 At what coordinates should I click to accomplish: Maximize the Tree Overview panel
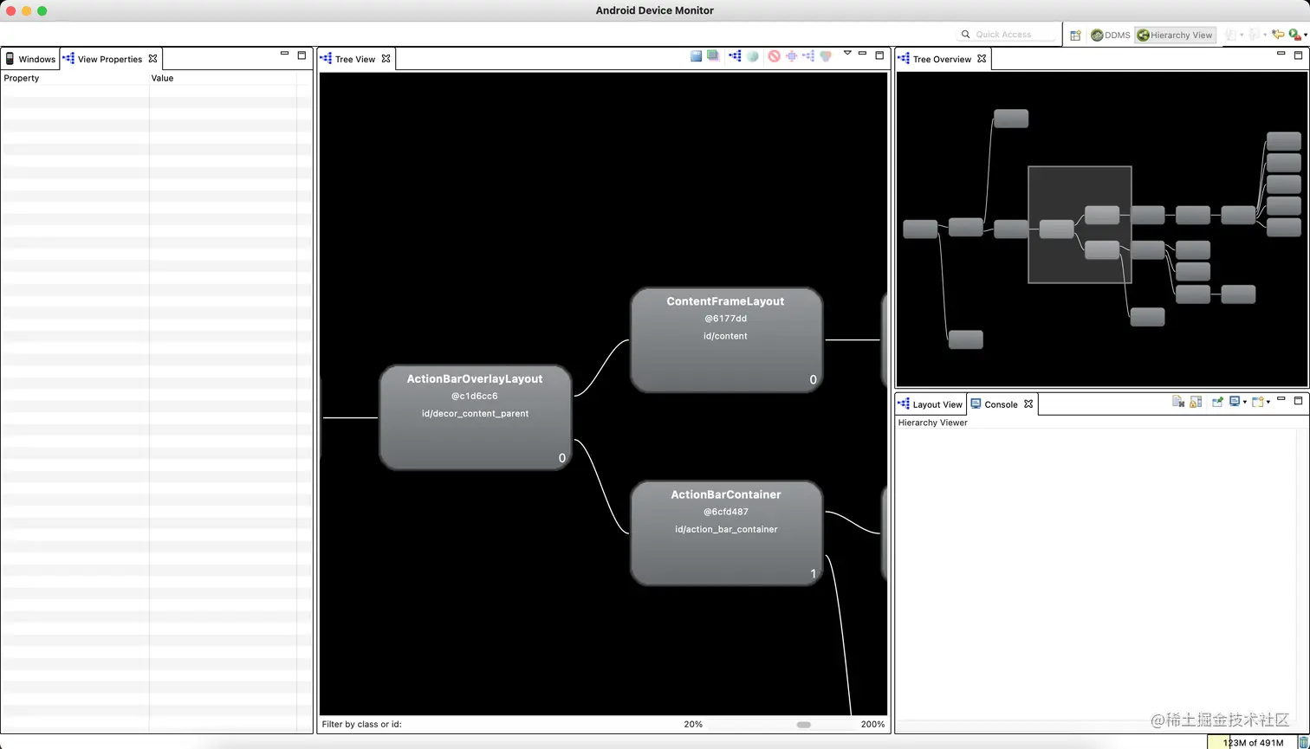click(x=1298, y=55)
